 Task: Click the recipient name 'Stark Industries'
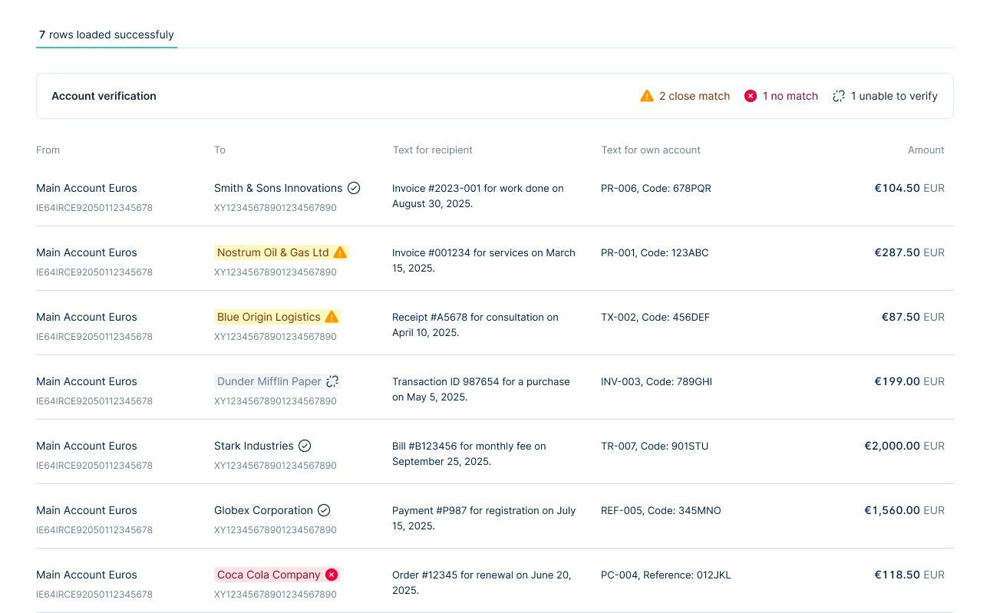click(x=254, y=446)
